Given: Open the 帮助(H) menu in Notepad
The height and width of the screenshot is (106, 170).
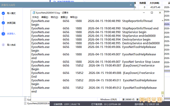Looking at the screenshot, I should coord(74,17).
